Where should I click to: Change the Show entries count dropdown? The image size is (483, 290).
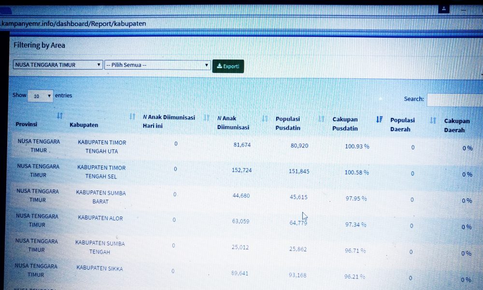point(41,96)
